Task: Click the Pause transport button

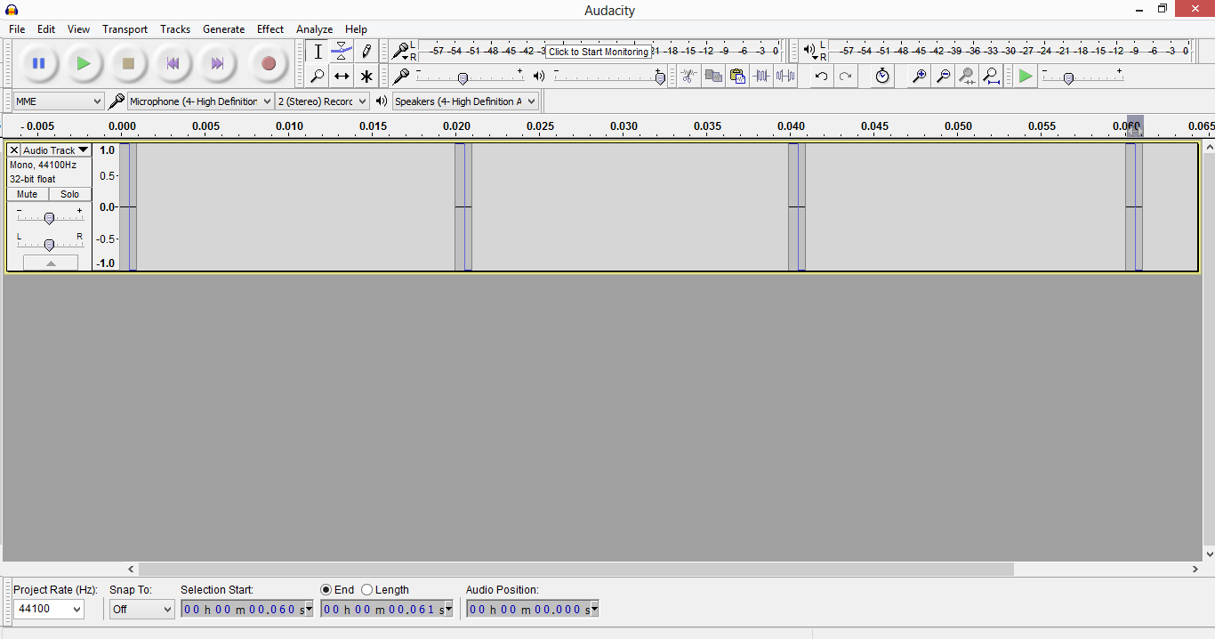Action: 38,63
